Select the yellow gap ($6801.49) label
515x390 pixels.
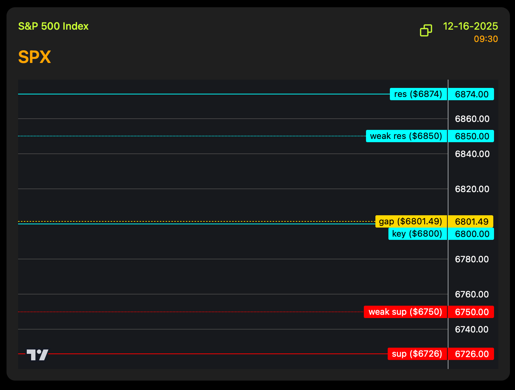pyautogui.click(x=411, y=221)
